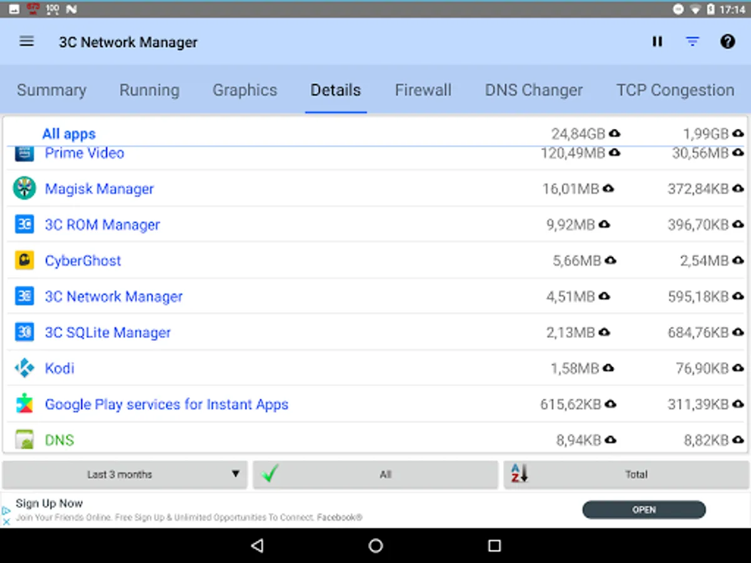The image size is (751, 563).
Task: Tap the battery icon in status bar
Action: [711, 9]
